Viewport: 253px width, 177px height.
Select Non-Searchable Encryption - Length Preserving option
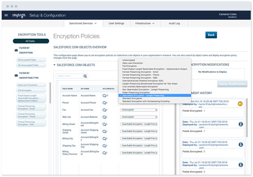point(155,89)
